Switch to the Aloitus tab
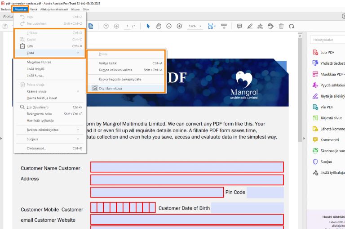 pos(8,16)
